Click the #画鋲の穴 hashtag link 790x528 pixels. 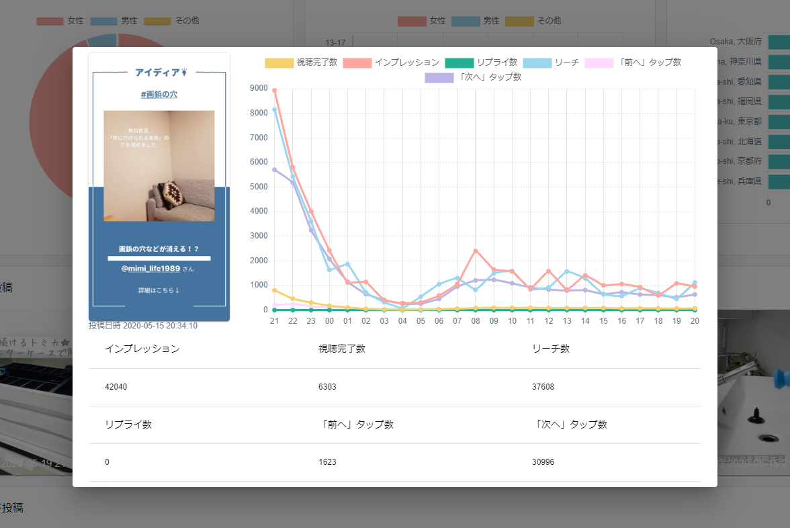pyautogui.click(x=159, y=95)
